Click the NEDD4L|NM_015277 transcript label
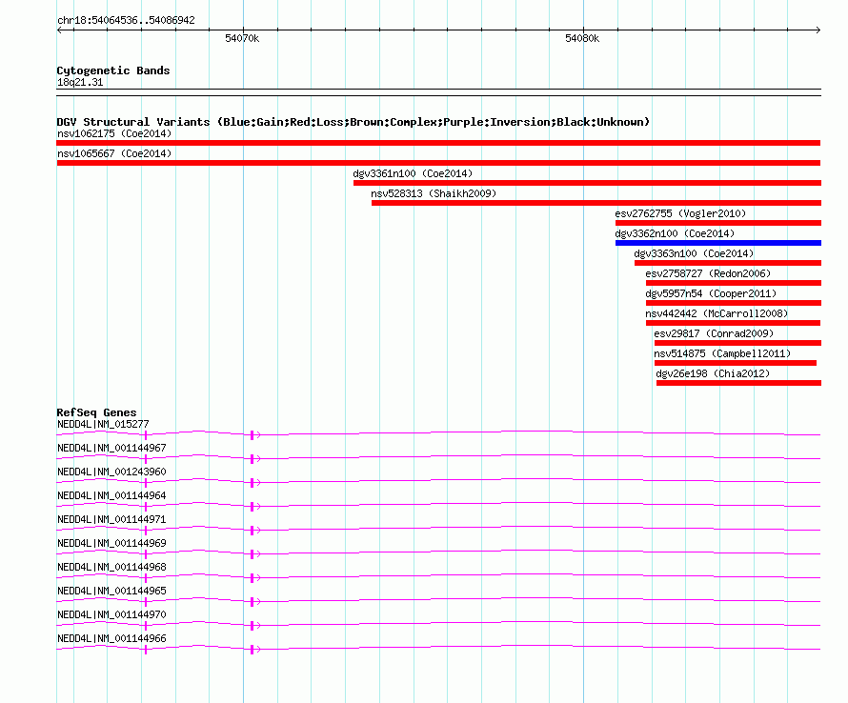This screenshot has height=703, width=848. (103, 425)
